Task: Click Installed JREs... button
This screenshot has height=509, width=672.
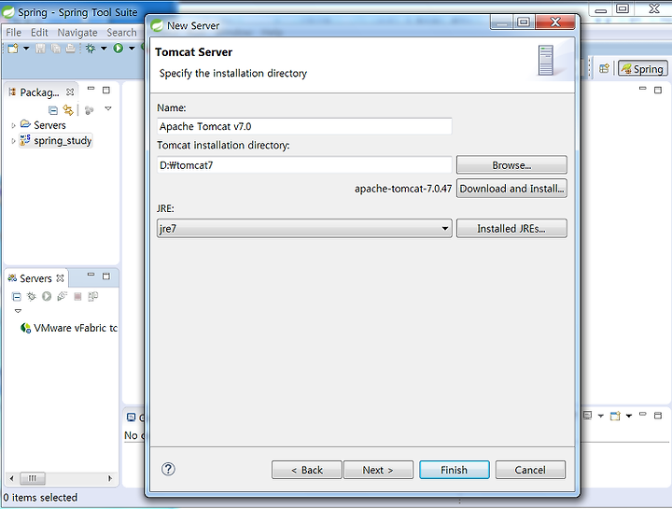Action: [x=511, y=229]
